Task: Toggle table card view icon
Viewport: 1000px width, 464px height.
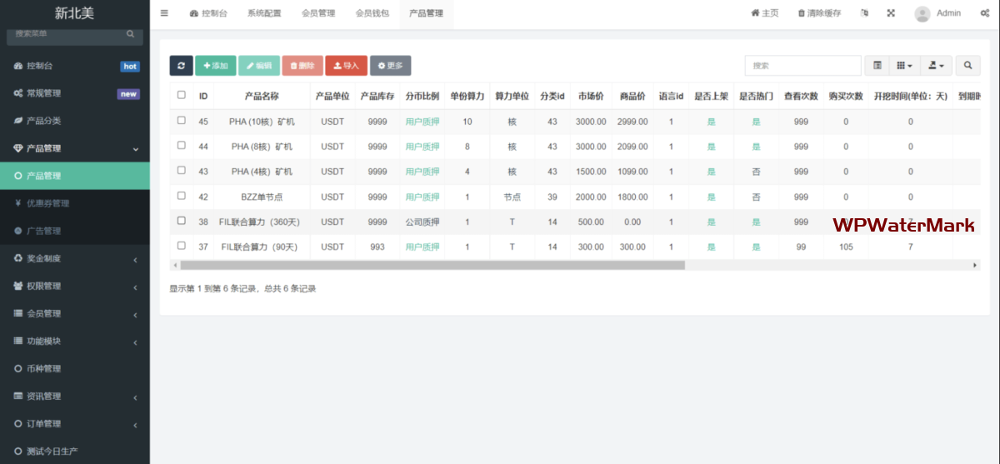Action: pos(877,66)
